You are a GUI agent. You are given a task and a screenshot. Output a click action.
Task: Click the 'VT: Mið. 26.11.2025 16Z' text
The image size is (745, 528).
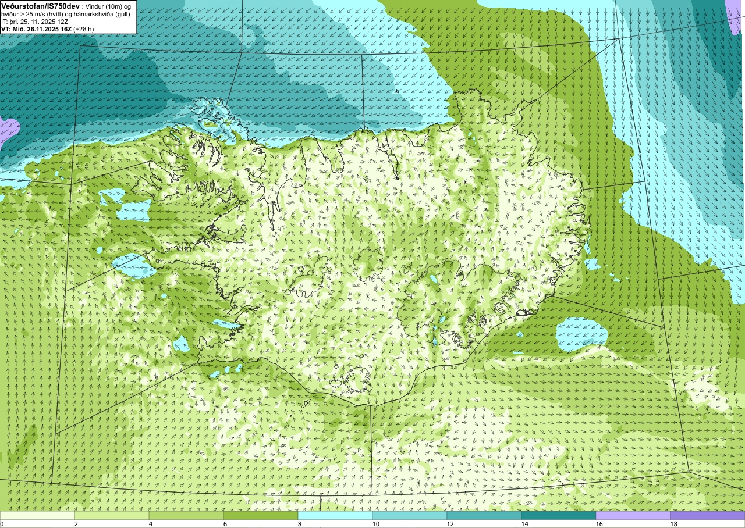tap(36, 28)
